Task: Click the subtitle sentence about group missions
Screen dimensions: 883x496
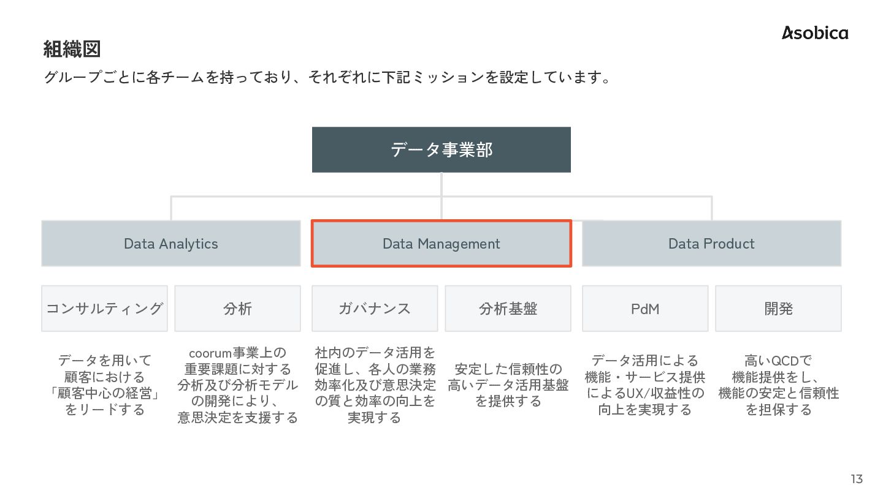Action: (x=327, y=78)
